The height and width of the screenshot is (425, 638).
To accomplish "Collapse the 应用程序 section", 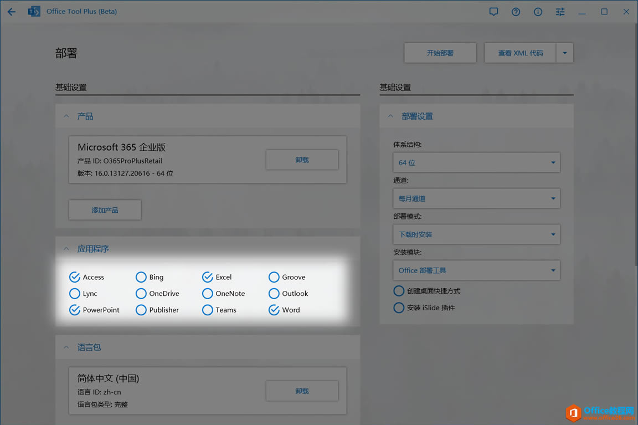I will coord(66,248).
